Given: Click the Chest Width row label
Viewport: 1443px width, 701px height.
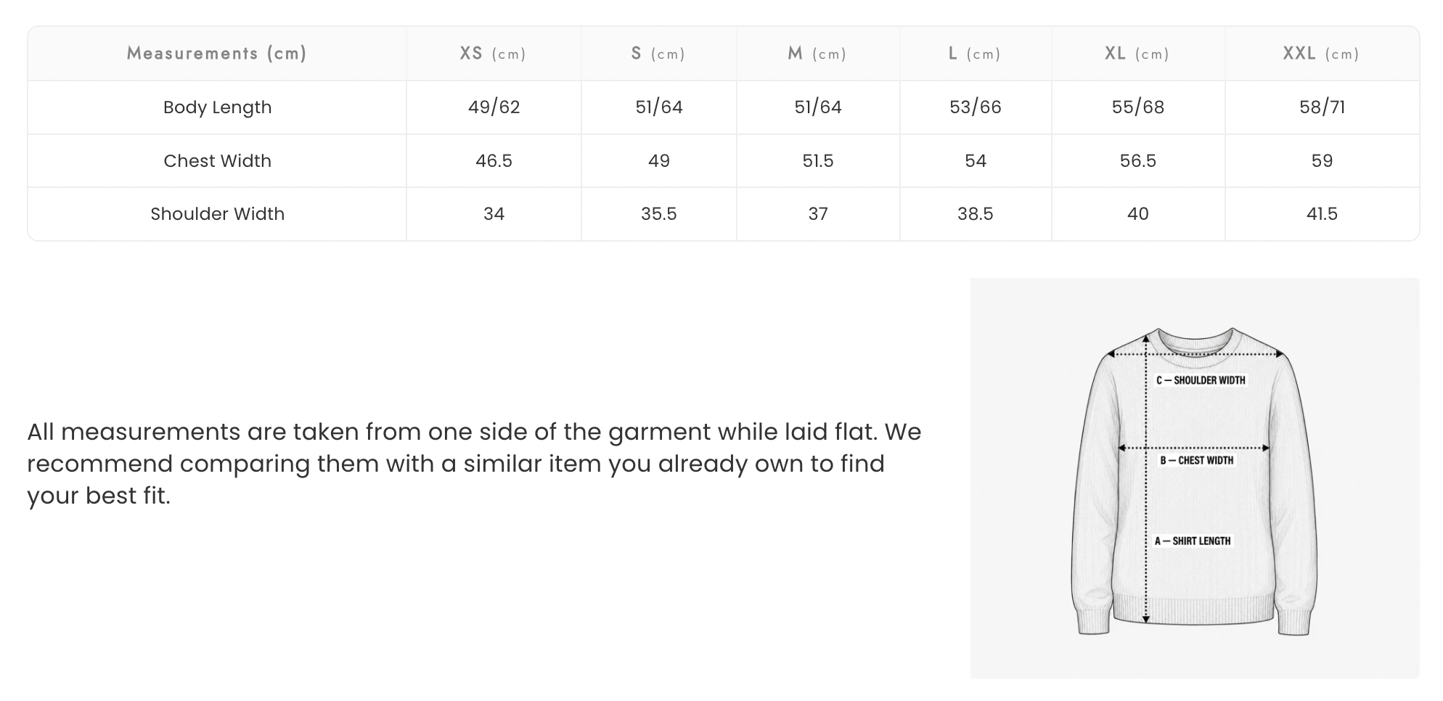Looking at the screenshot, I should pyautogui.click(x=217, y=160).
